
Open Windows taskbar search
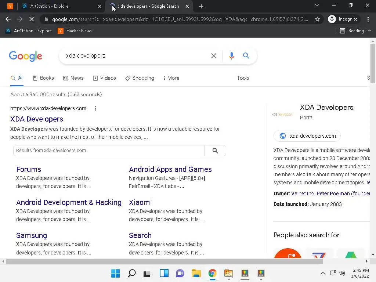pos(132,273)
